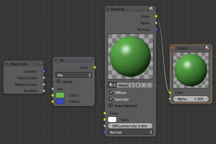Click the DiffuseIntensity input socket

tap(105, 126)
